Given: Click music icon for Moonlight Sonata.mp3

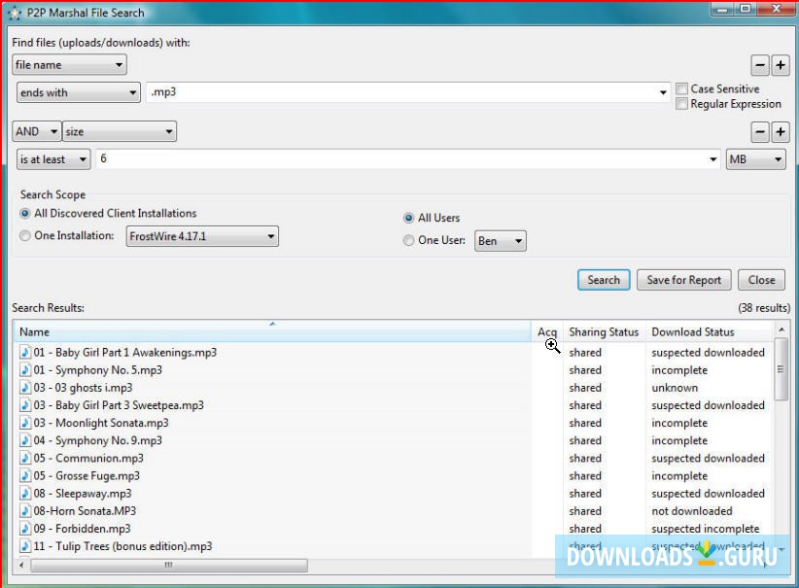Looking at the screenshot, I should coord(25,423).
